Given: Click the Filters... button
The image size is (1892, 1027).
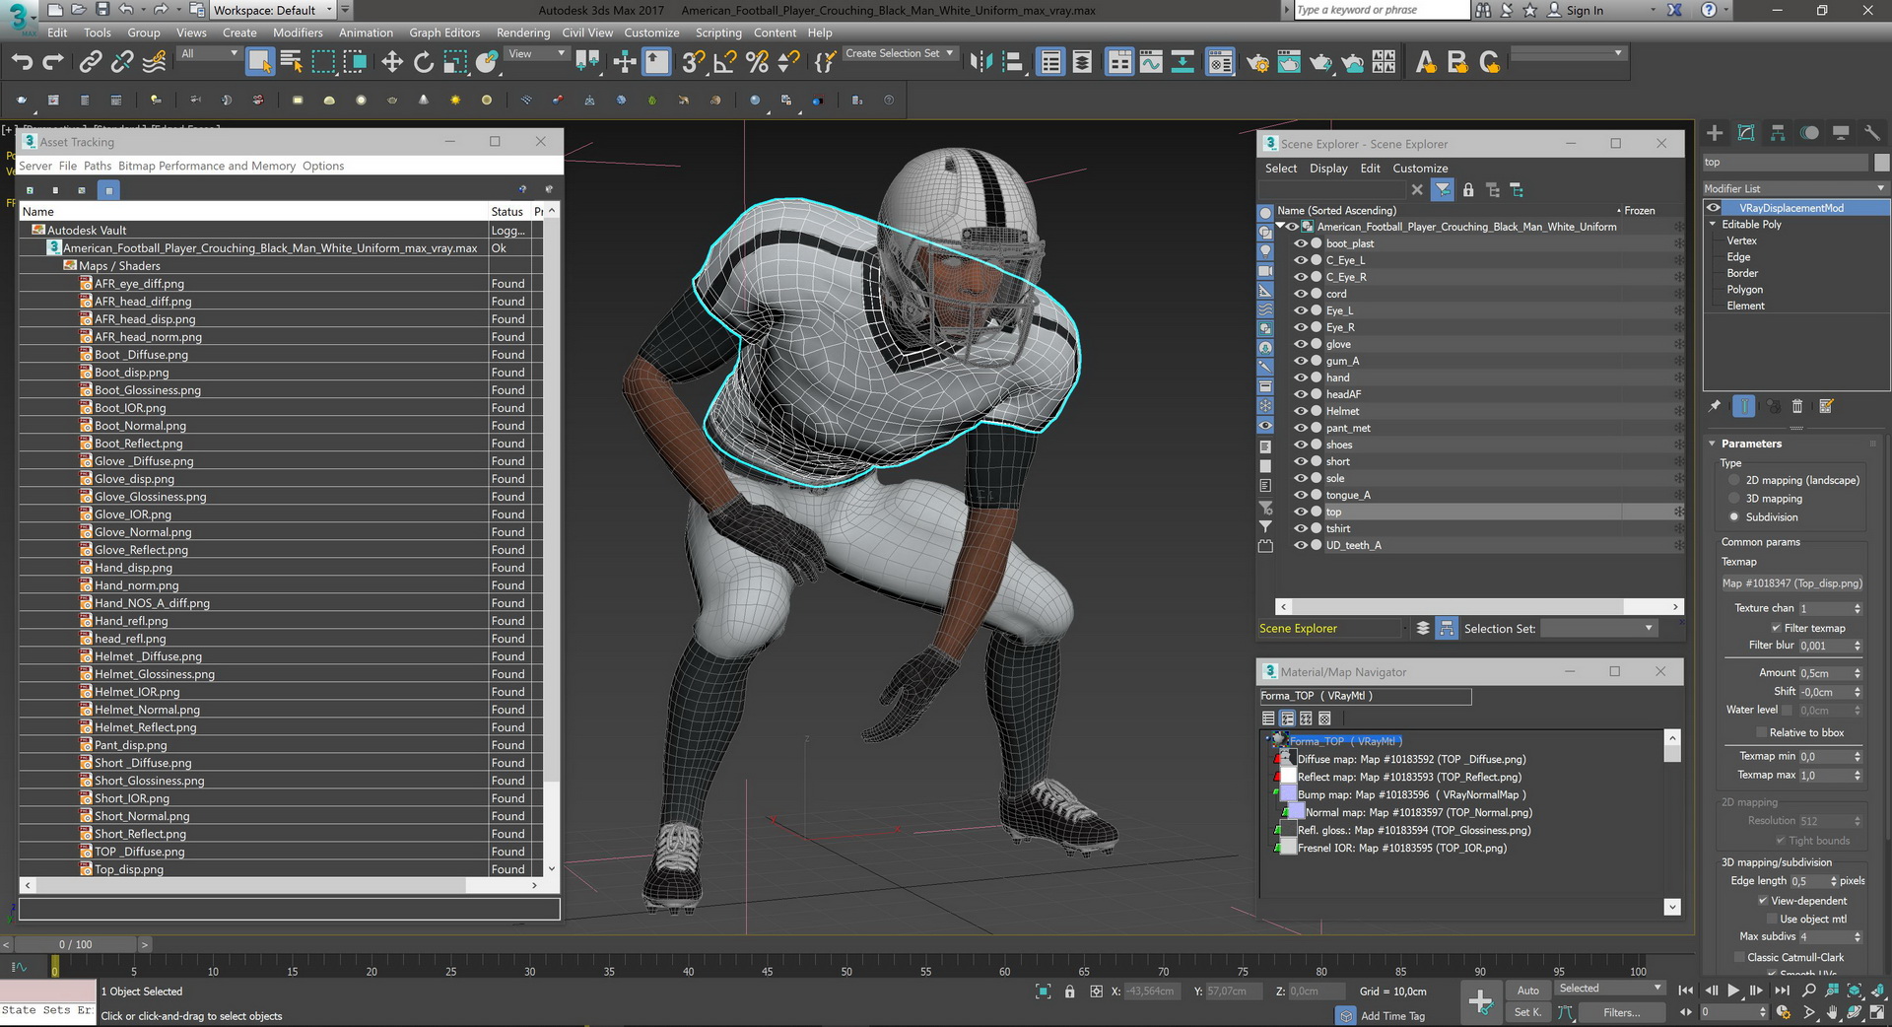Looking at the screenshot, I should pos(1621,1012).
